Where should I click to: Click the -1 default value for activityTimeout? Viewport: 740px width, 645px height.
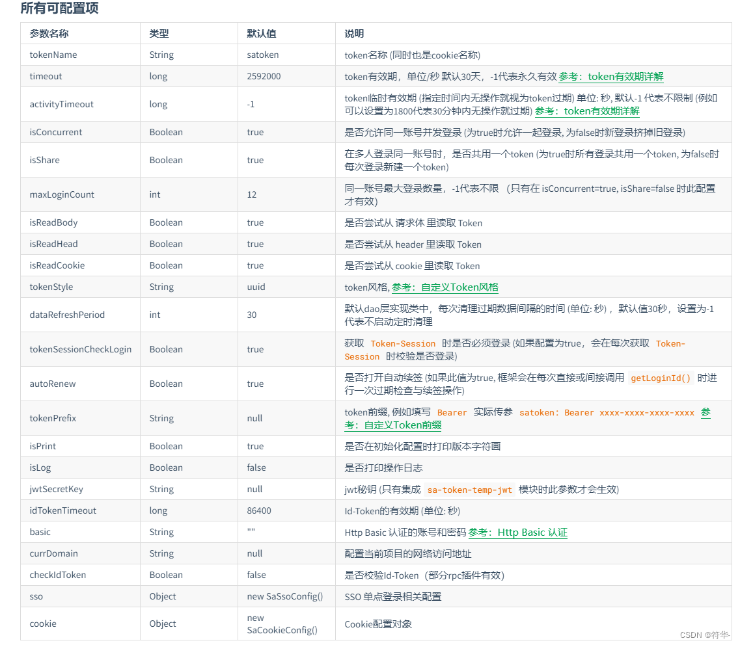point(251,104)
